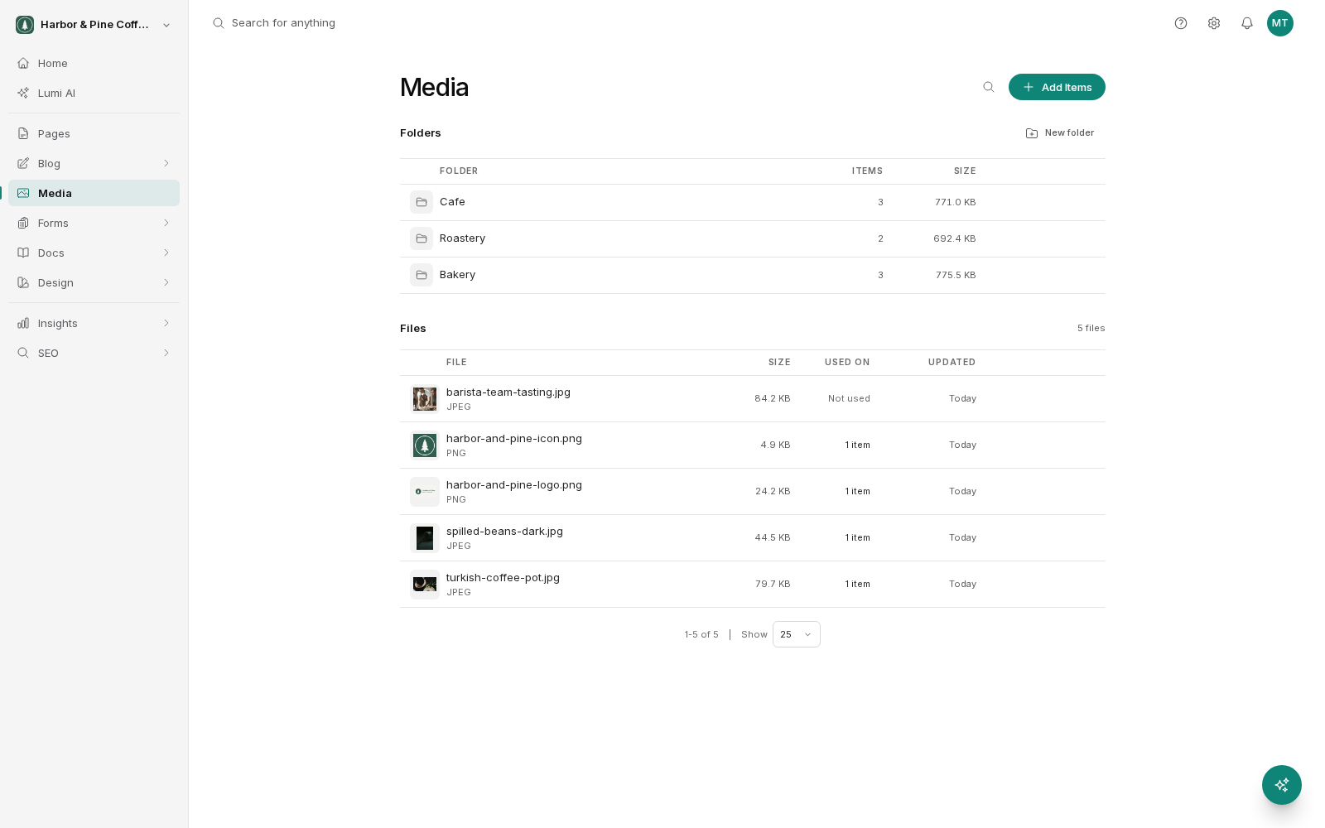Open the harbor-and-pine-logo.png thumbnail
The width and height of the screenshot is (1325, 828).
pos(425,492)
